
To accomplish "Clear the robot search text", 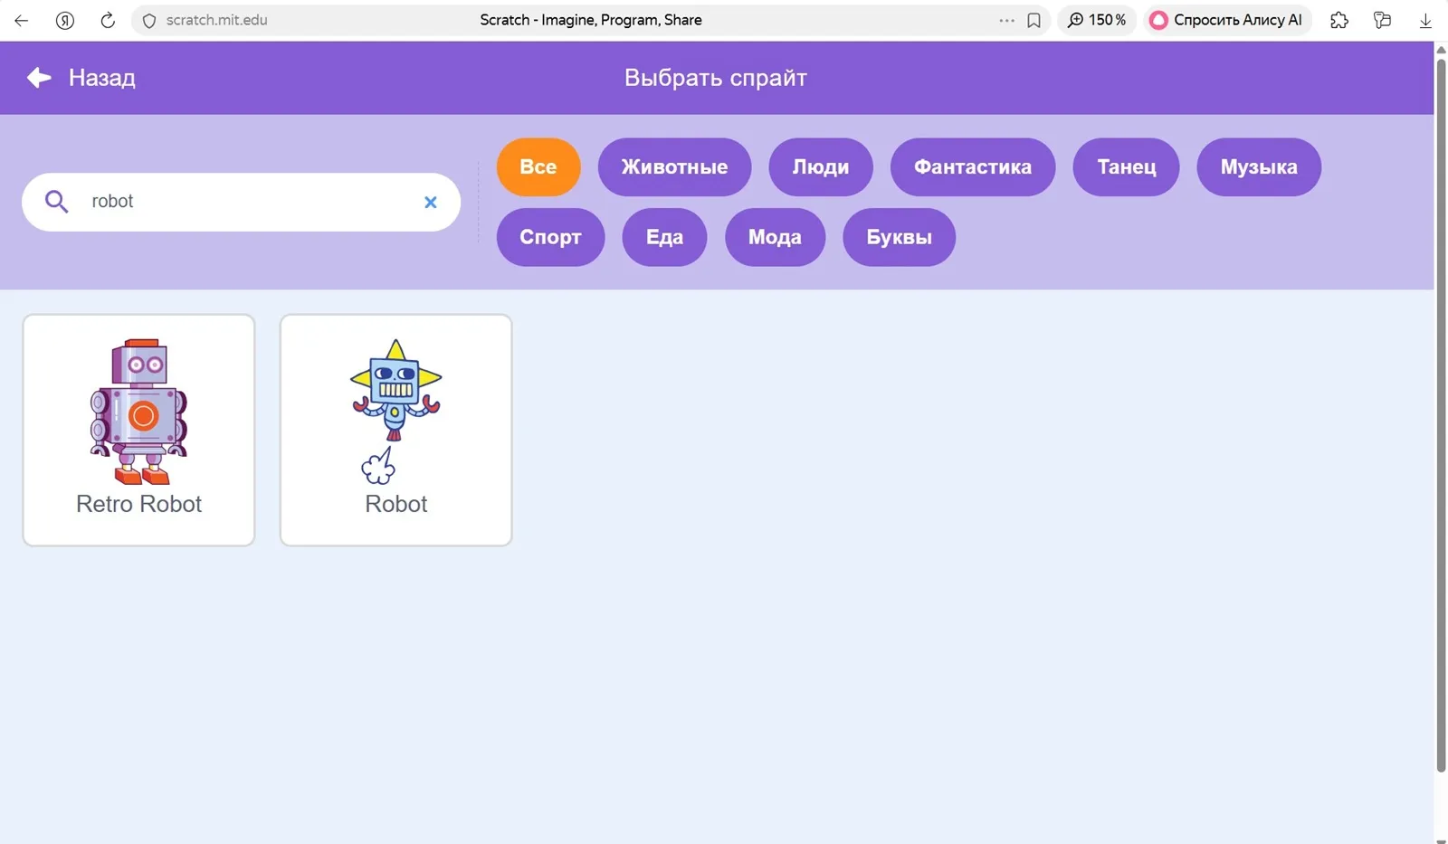I will pos(431,202).
